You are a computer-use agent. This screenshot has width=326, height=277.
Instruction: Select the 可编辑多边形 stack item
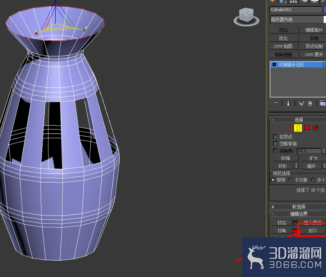click(x=298, y=65)
